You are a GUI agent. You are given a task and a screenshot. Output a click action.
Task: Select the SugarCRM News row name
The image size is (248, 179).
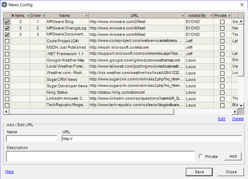click(62, 79)
